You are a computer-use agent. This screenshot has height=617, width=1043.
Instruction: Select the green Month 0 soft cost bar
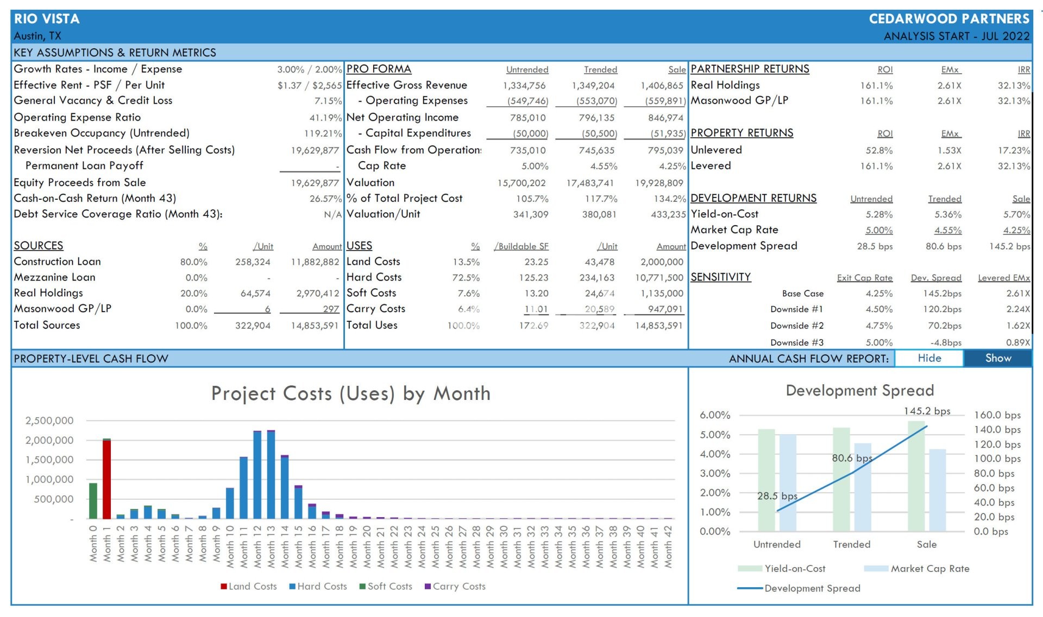pos(93,500)
